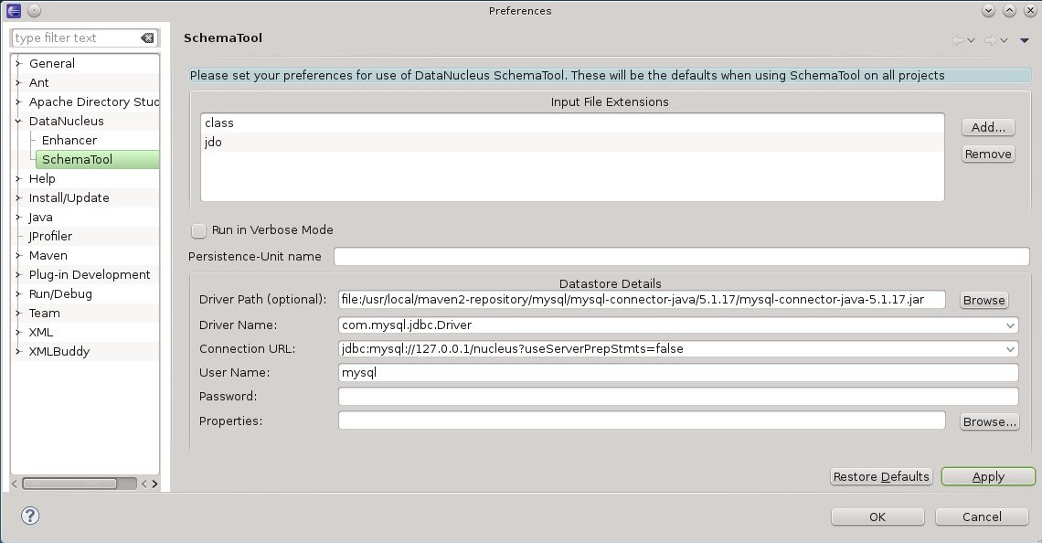Open the Connection URL dropdown

(1010, 349)
